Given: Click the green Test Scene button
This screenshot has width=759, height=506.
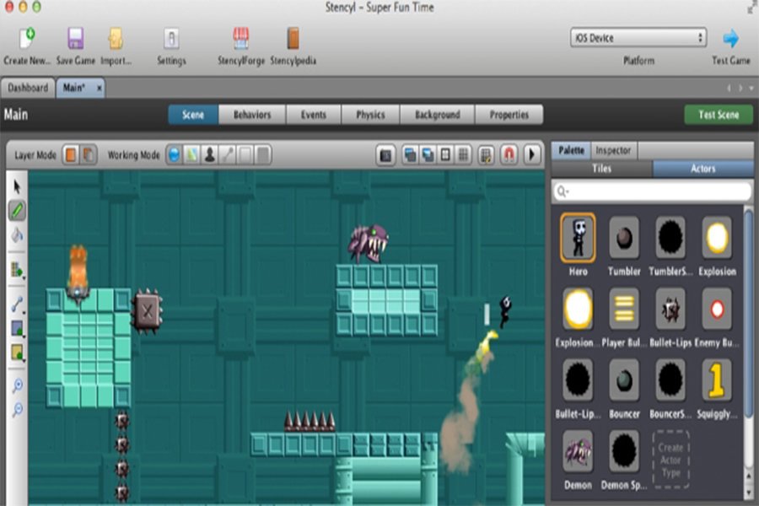Looking at the screenshot, I should [719, 115].
